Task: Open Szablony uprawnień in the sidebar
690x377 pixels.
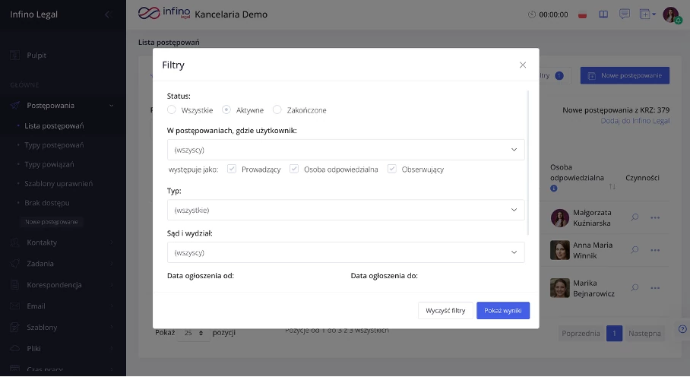Action: [59, 184]
